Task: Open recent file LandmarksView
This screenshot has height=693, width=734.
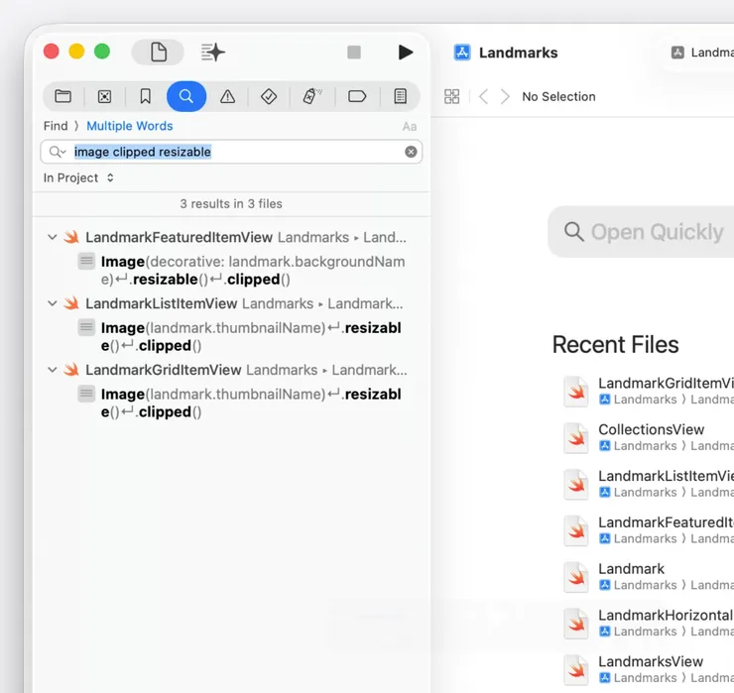Action: (x=649, y=669)
